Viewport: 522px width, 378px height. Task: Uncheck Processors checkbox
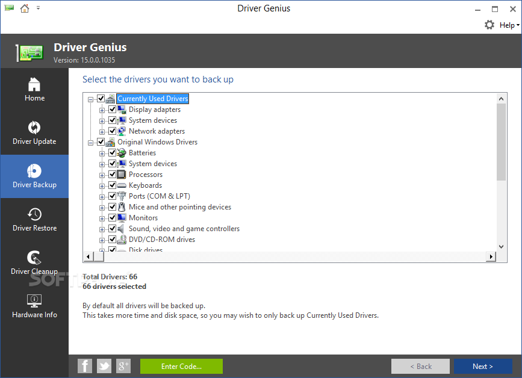(113, 174)
